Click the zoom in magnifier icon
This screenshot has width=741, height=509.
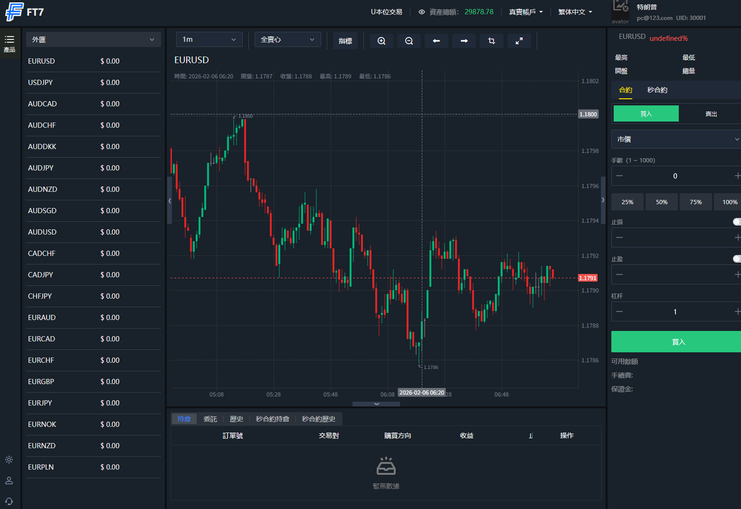381,41
